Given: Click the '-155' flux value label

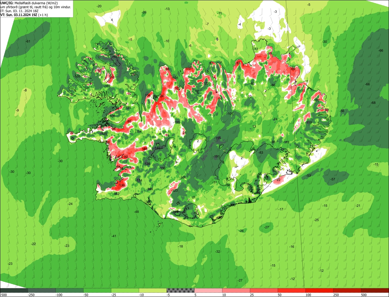Looking at the screenshot, I should click(x=218, y=138).
